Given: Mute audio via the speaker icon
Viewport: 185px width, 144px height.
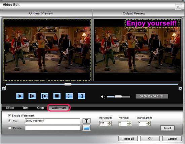Looking at the screenshot, I should [103, 97].
